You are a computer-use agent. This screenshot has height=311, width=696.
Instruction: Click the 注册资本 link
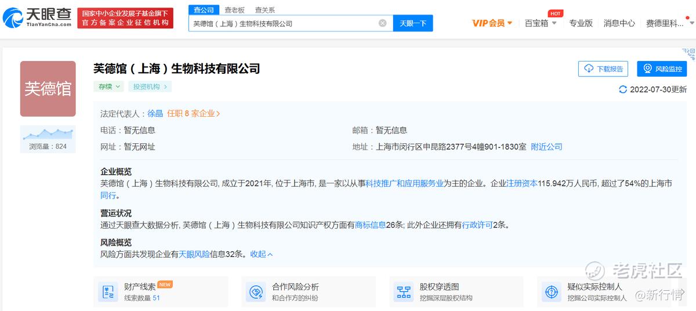(522, 183)
